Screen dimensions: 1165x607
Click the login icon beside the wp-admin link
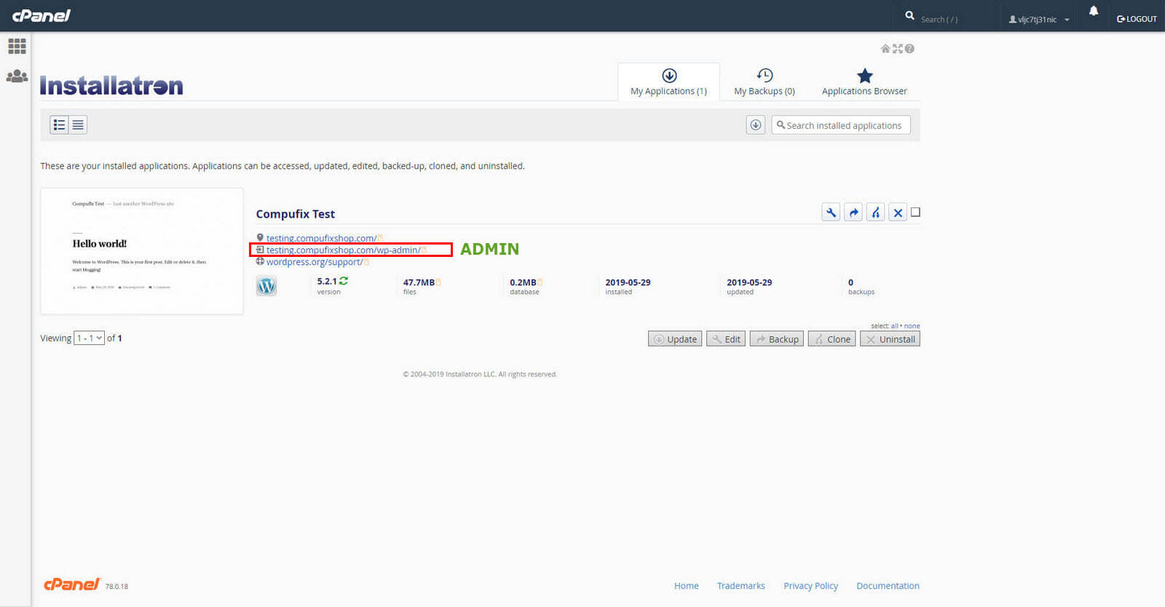click(x=260, y=250)
